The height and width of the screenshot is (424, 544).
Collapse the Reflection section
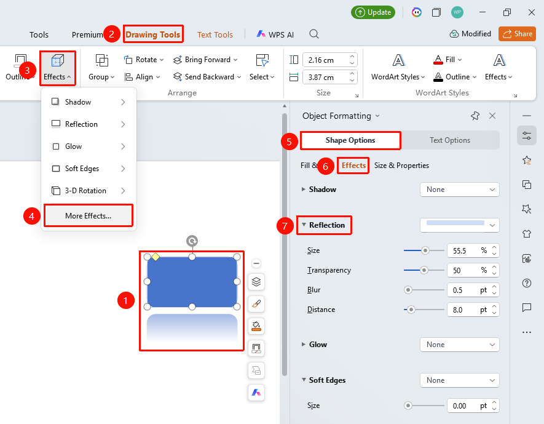point(304,225)
